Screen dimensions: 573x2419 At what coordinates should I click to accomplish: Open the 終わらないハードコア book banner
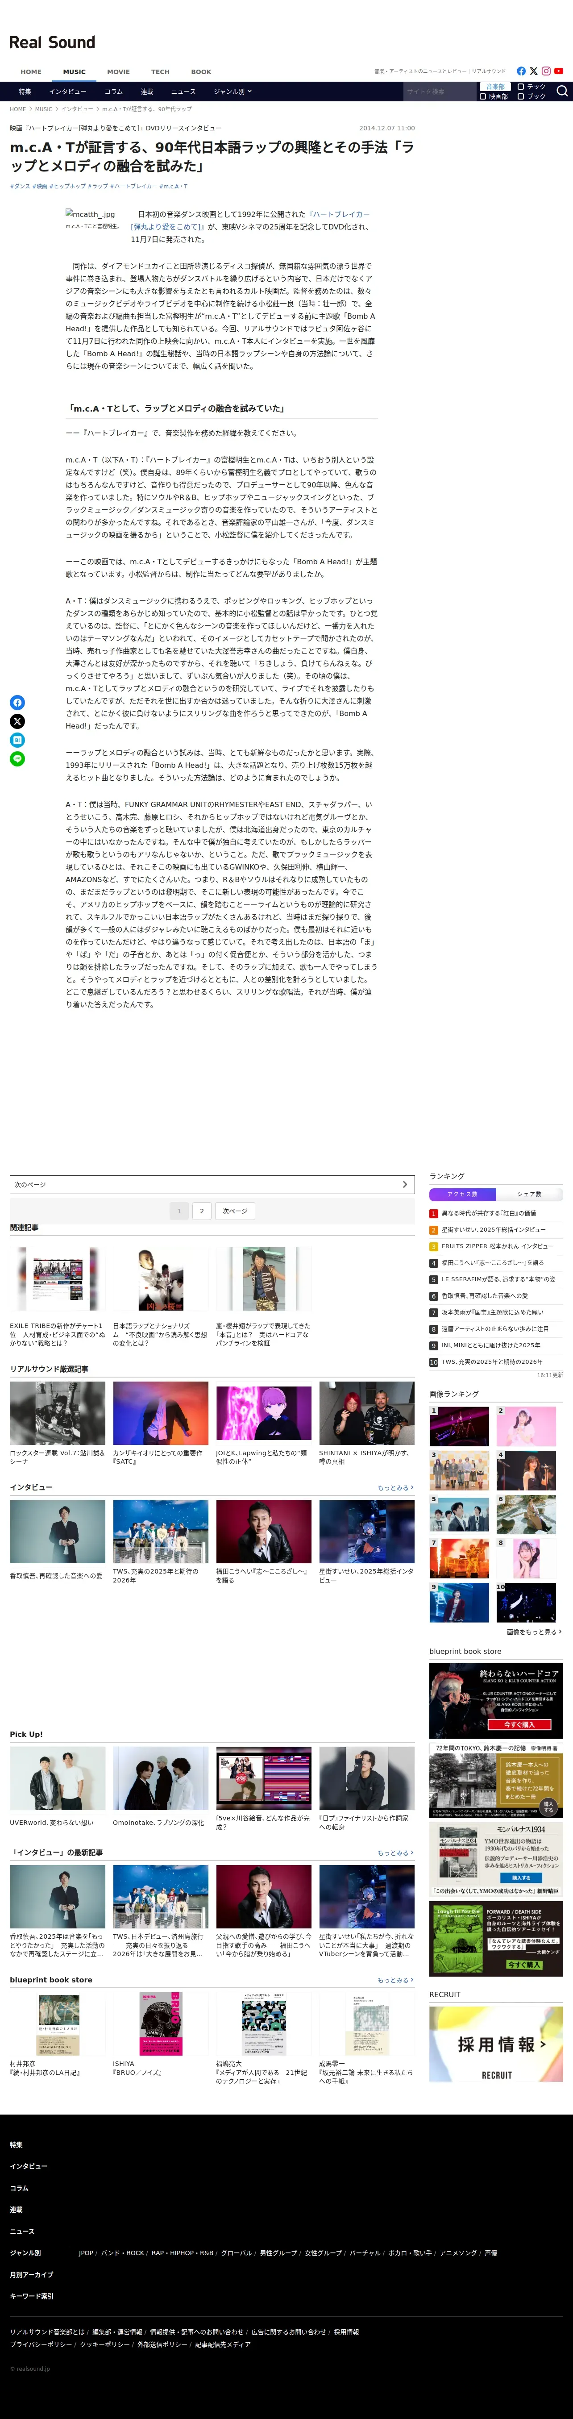point(496,1702)
